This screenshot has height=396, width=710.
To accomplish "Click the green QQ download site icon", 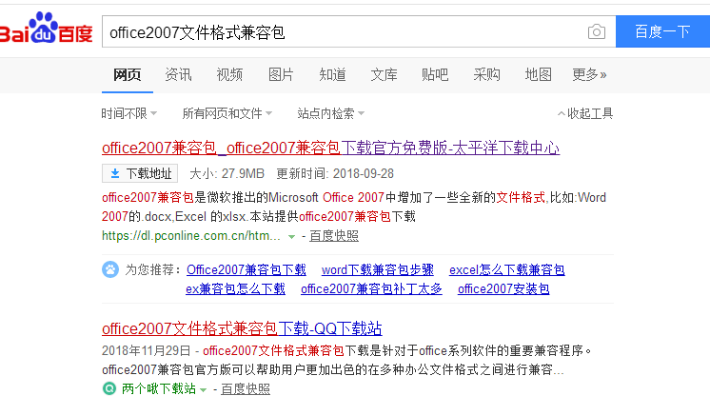I will click(109, 388).
